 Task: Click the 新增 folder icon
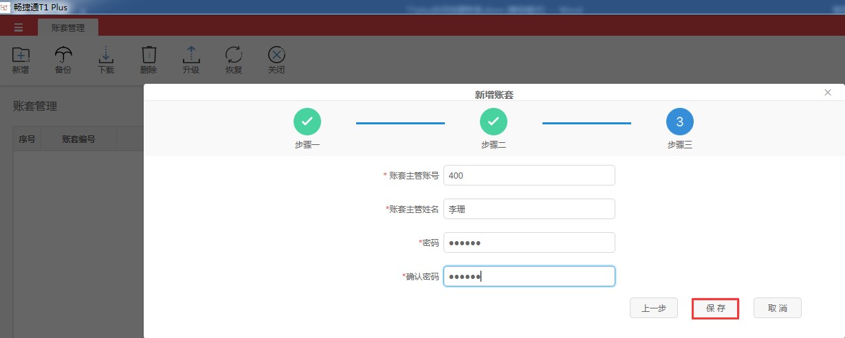coord(21,54)
